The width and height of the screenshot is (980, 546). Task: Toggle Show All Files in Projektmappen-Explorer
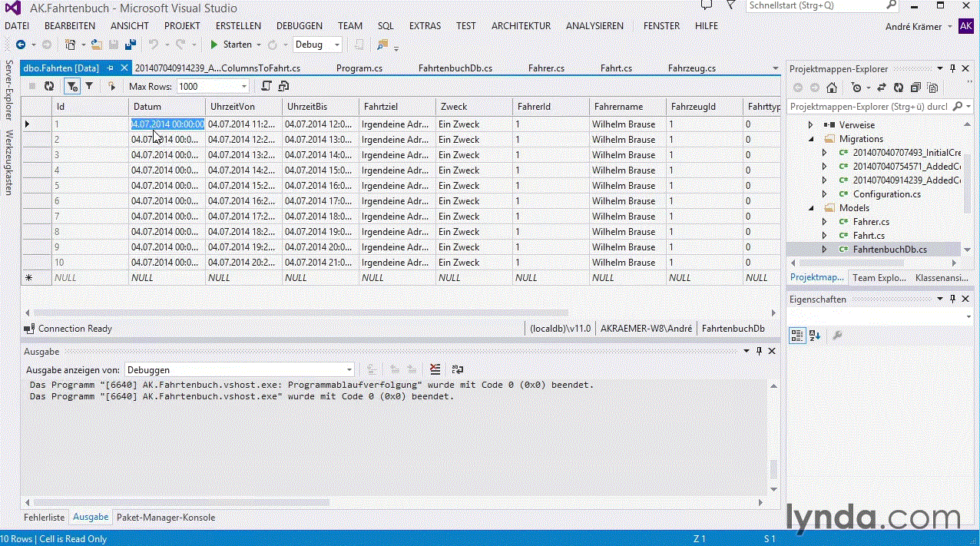click(932, 88)
